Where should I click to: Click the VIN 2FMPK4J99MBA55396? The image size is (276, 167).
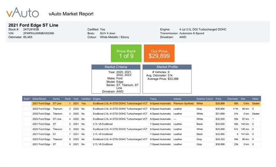pyautogui.click(x=39, y=33)
